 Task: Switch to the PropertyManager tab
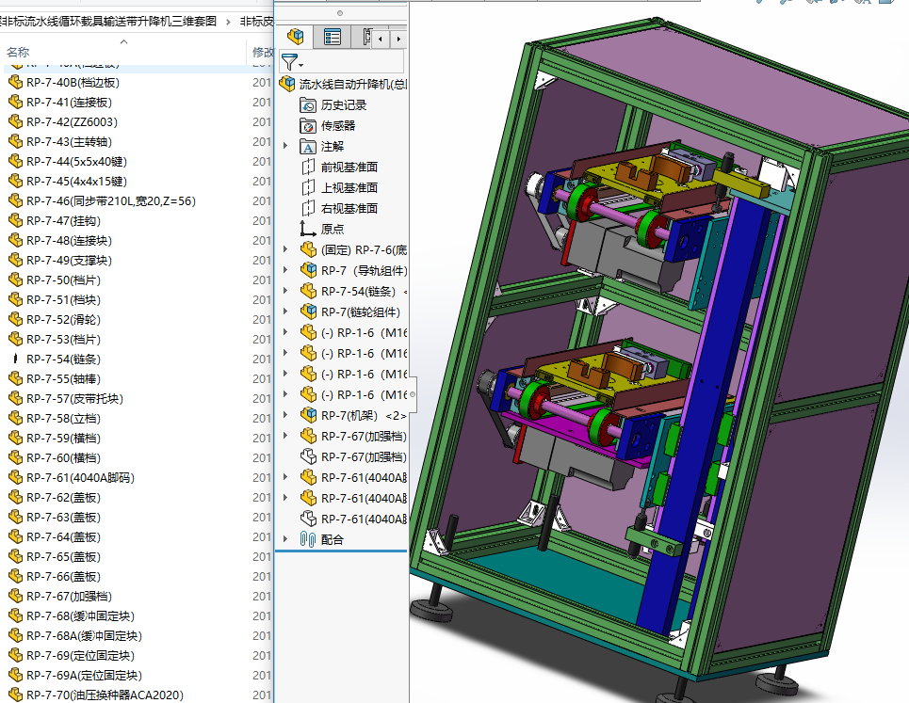tap(333, 38)
